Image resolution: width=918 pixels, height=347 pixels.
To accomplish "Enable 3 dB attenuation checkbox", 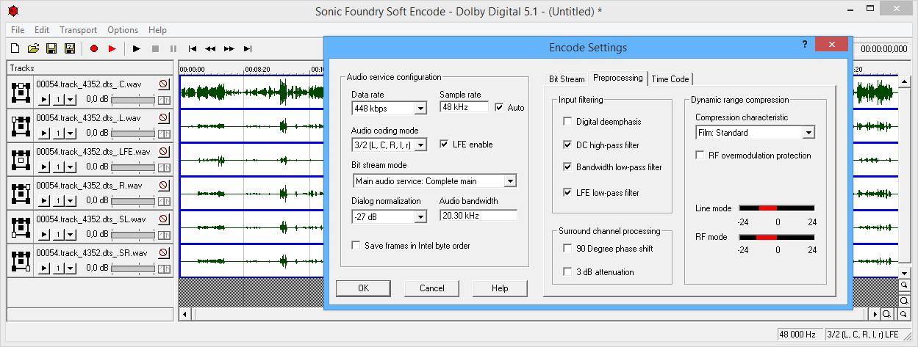I will click(567, 271).
